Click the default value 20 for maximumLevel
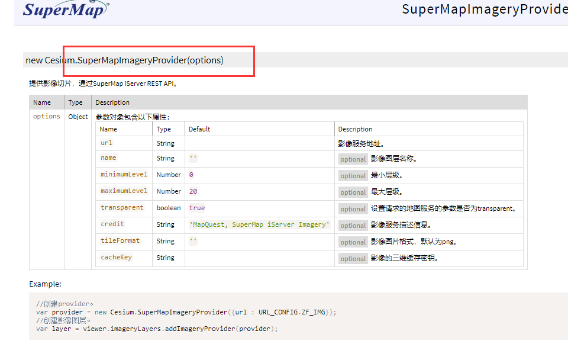 click(x=193, y=191)
